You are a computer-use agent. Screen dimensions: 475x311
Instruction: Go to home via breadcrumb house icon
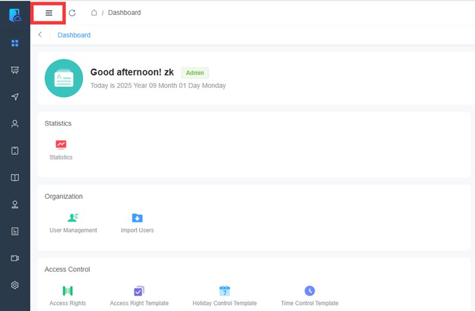(94, 12)
